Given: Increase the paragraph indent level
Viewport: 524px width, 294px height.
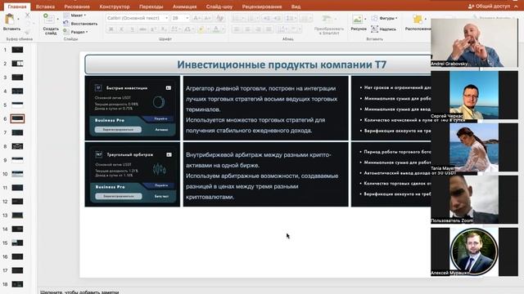Looking at the screenshot, I should (x=277, y=18).
